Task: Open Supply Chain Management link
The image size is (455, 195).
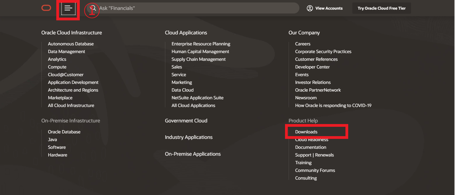Action: (x=199, y=59)
